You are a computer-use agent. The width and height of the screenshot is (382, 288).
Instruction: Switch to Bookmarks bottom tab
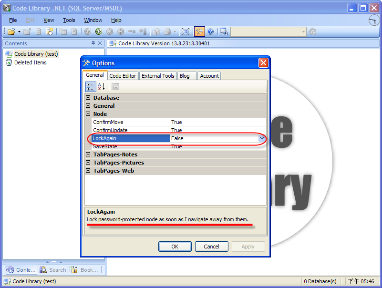[84, 270]
